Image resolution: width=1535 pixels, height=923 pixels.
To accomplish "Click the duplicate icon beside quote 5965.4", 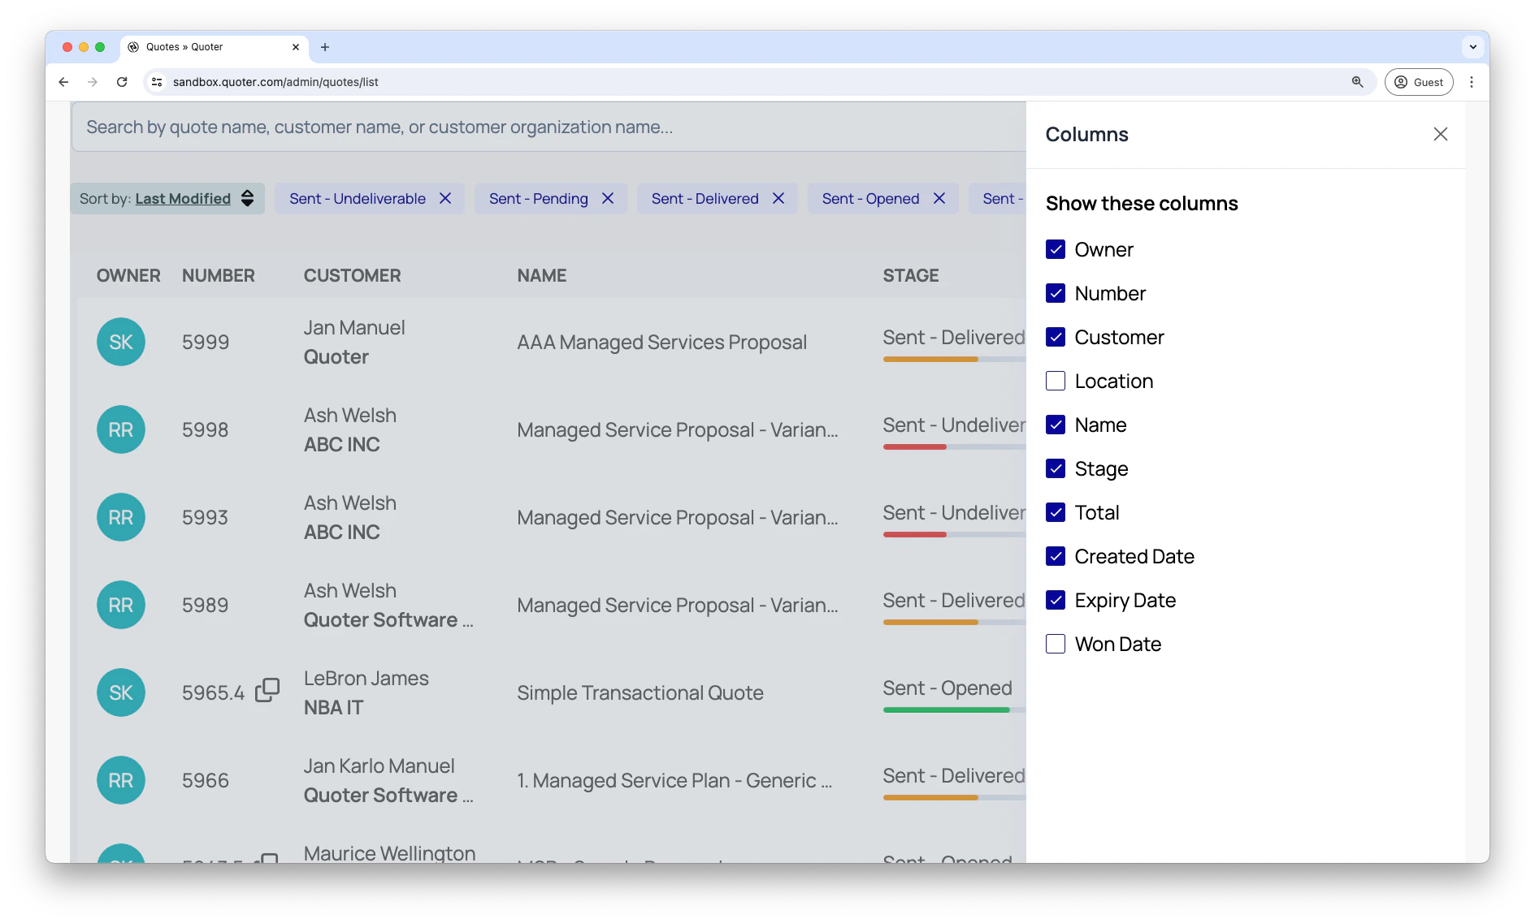I will pyautogui.click(x=267, y=690).
